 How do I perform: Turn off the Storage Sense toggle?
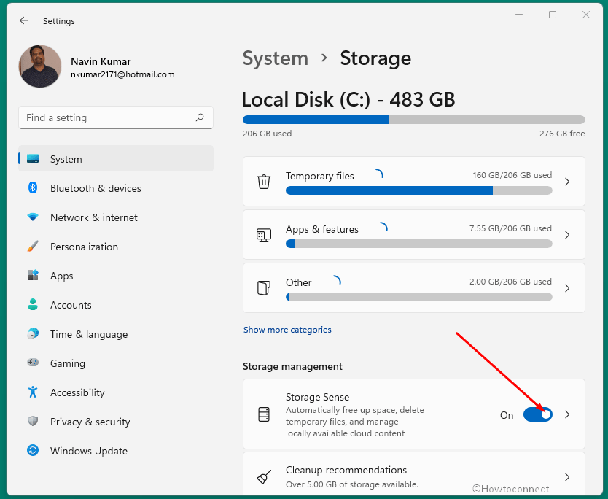point(538,414)
